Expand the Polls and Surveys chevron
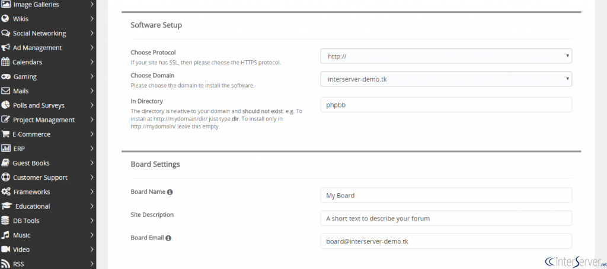 (x=92, y=105)
